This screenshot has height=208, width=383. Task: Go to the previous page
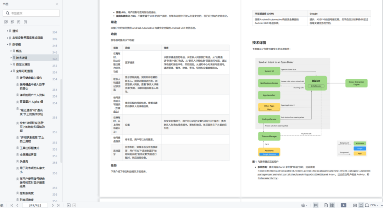[17, 205]
